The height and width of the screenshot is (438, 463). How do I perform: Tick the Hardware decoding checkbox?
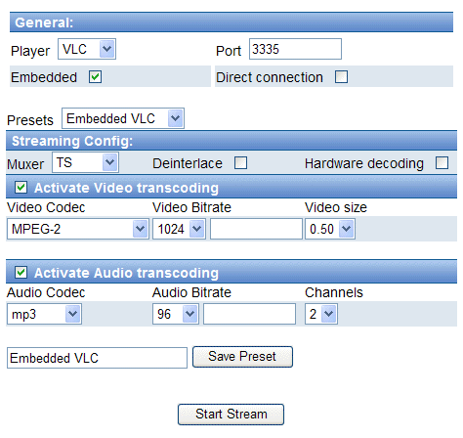tap(442, 162)
